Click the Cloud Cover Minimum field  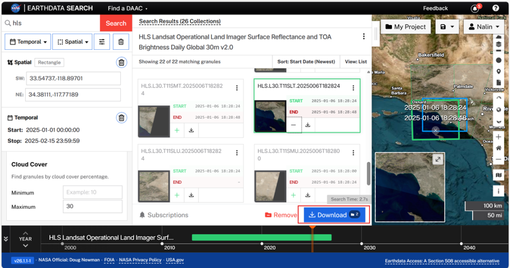pos(93,192)
